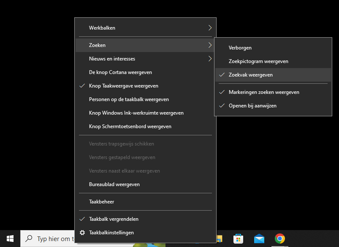Viewport: 339px width, 247px height.
Task: Open the Werkbalken menu entry
Action: pos(145,28)
